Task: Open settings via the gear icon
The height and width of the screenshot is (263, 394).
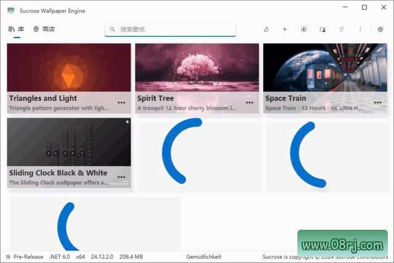Action: pyautogui.click(x=380, y=30)
